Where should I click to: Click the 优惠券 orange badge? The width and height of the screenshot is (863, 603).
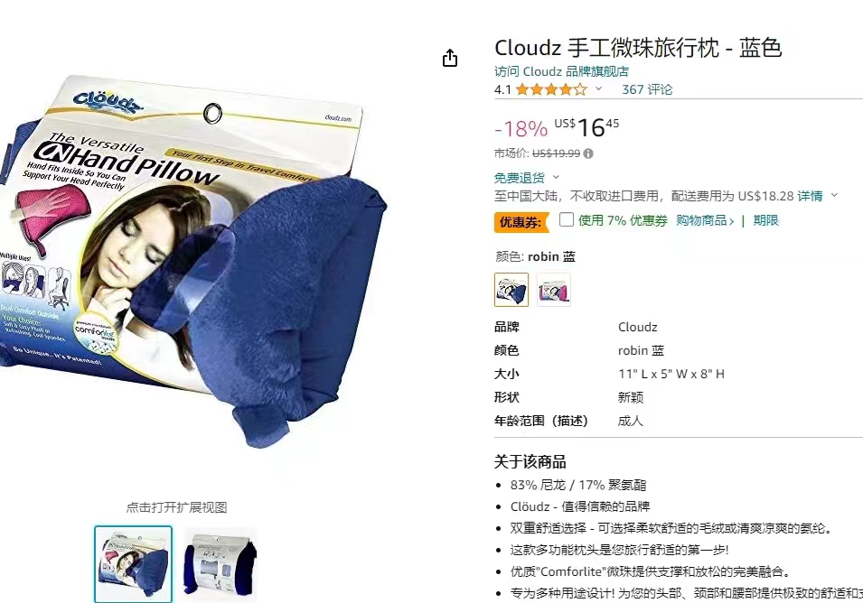click(521, 222)
